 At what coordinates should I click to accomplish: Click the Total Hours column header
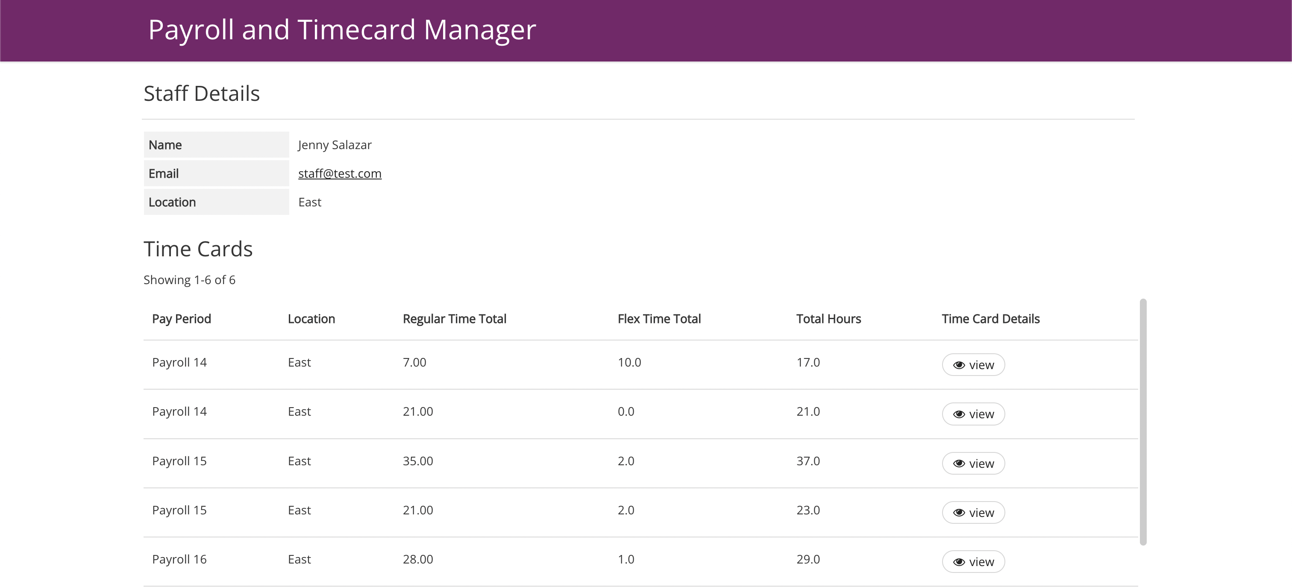[828, 319]
